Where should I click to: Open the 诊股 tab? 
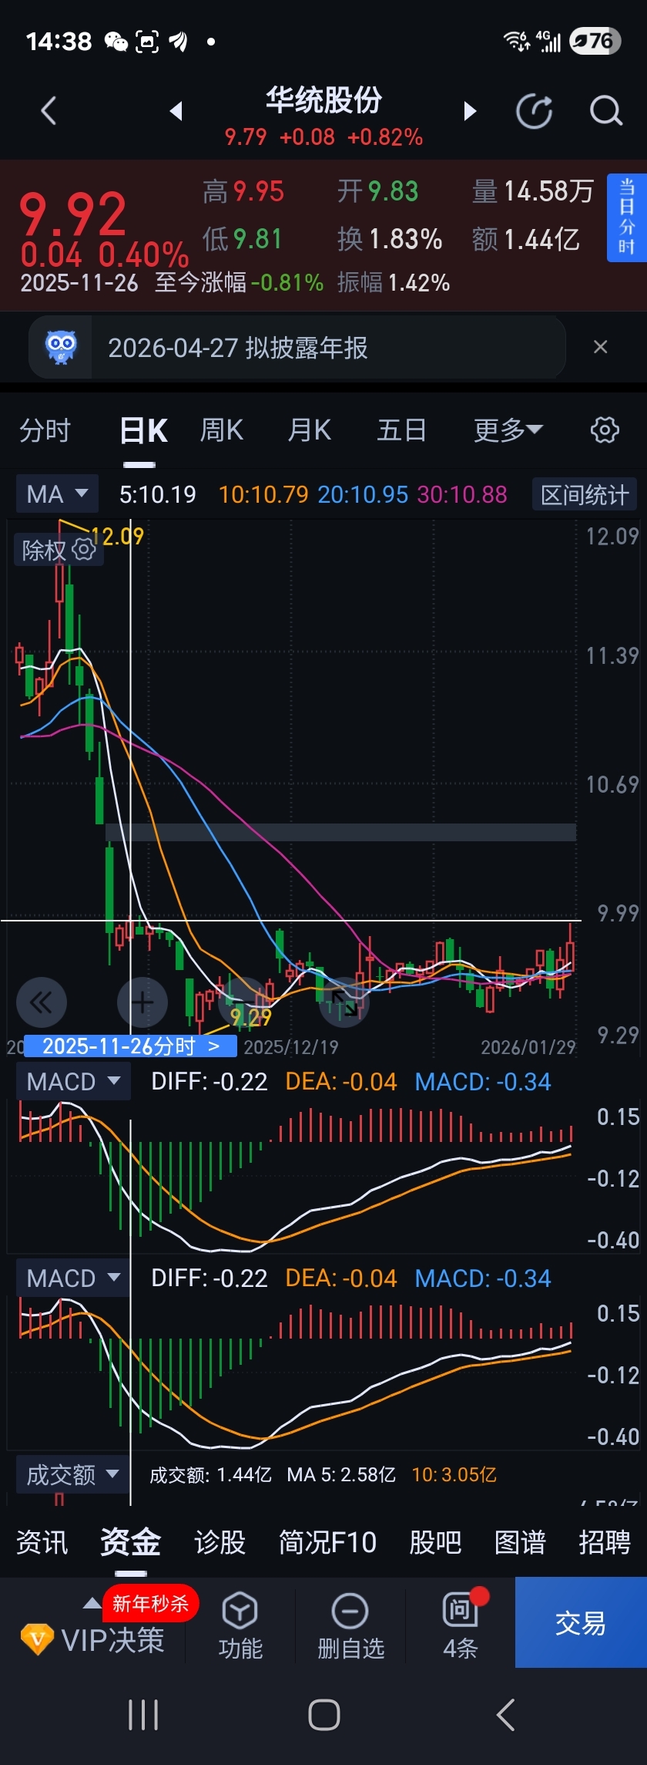coord(220,1541)
